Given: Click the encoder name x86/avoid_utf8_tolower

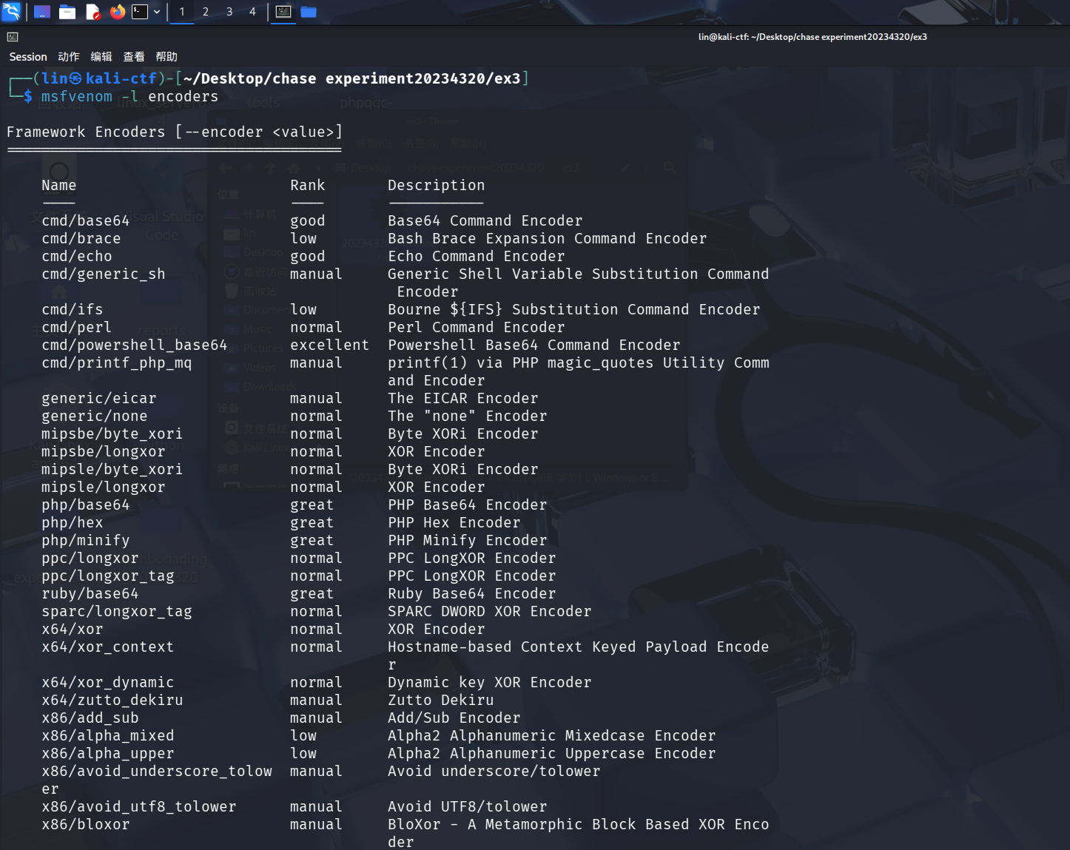Looking at the screenshot, I should (x=139, y=807).
